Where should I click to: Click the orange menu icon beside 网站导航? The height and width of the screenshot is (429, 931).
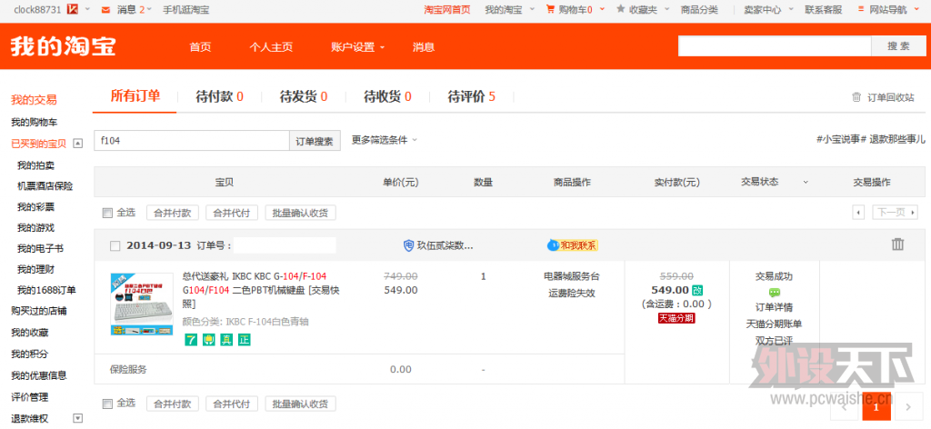tap(861, 9)
